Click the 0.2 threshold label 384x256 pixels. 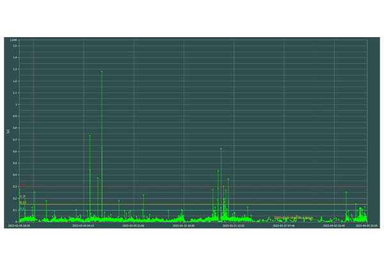coord(22,196)
